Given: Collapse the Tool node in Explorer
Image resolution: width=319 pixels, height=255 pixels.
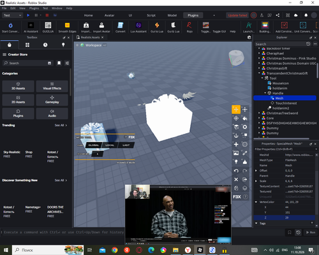Looking at the screenshot, I should click(x=262, y=78).
